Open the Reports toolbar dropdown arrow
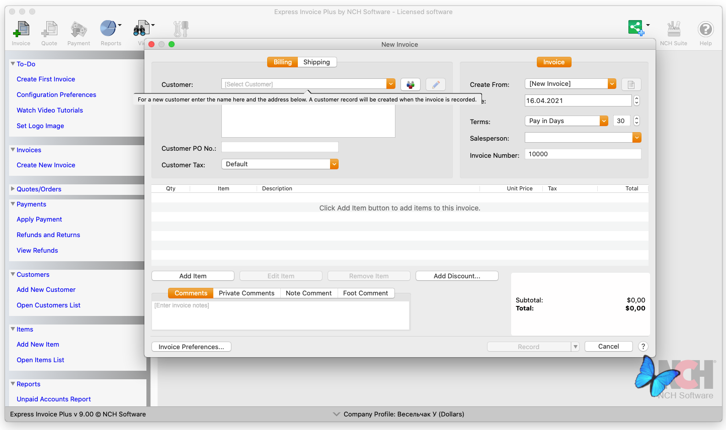This screenshot has width=726, height=430. click(x=120, y=25)
